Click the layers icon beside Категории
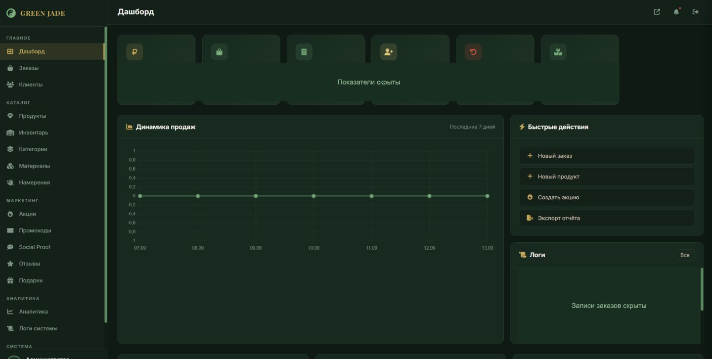 coord(10,149)
